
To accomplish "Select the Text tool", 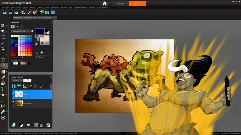I will pos(3,89).
